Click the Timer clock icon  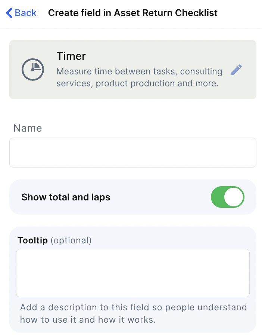tap(33, 70)
